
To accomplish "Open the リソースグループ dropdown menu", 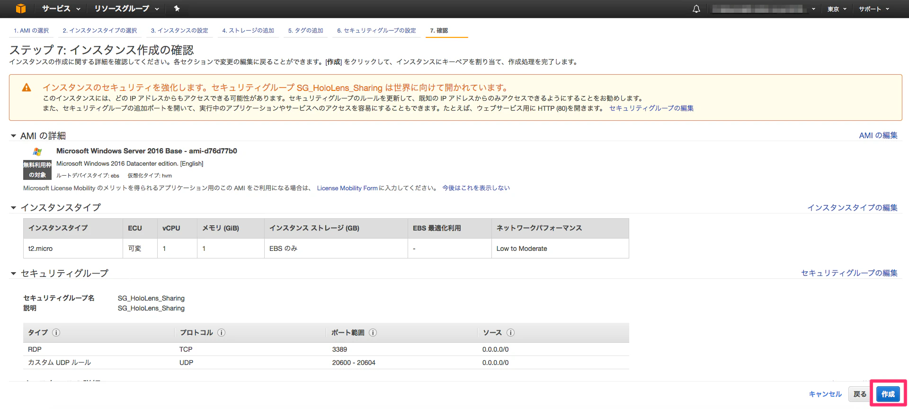I will [126, 9].
